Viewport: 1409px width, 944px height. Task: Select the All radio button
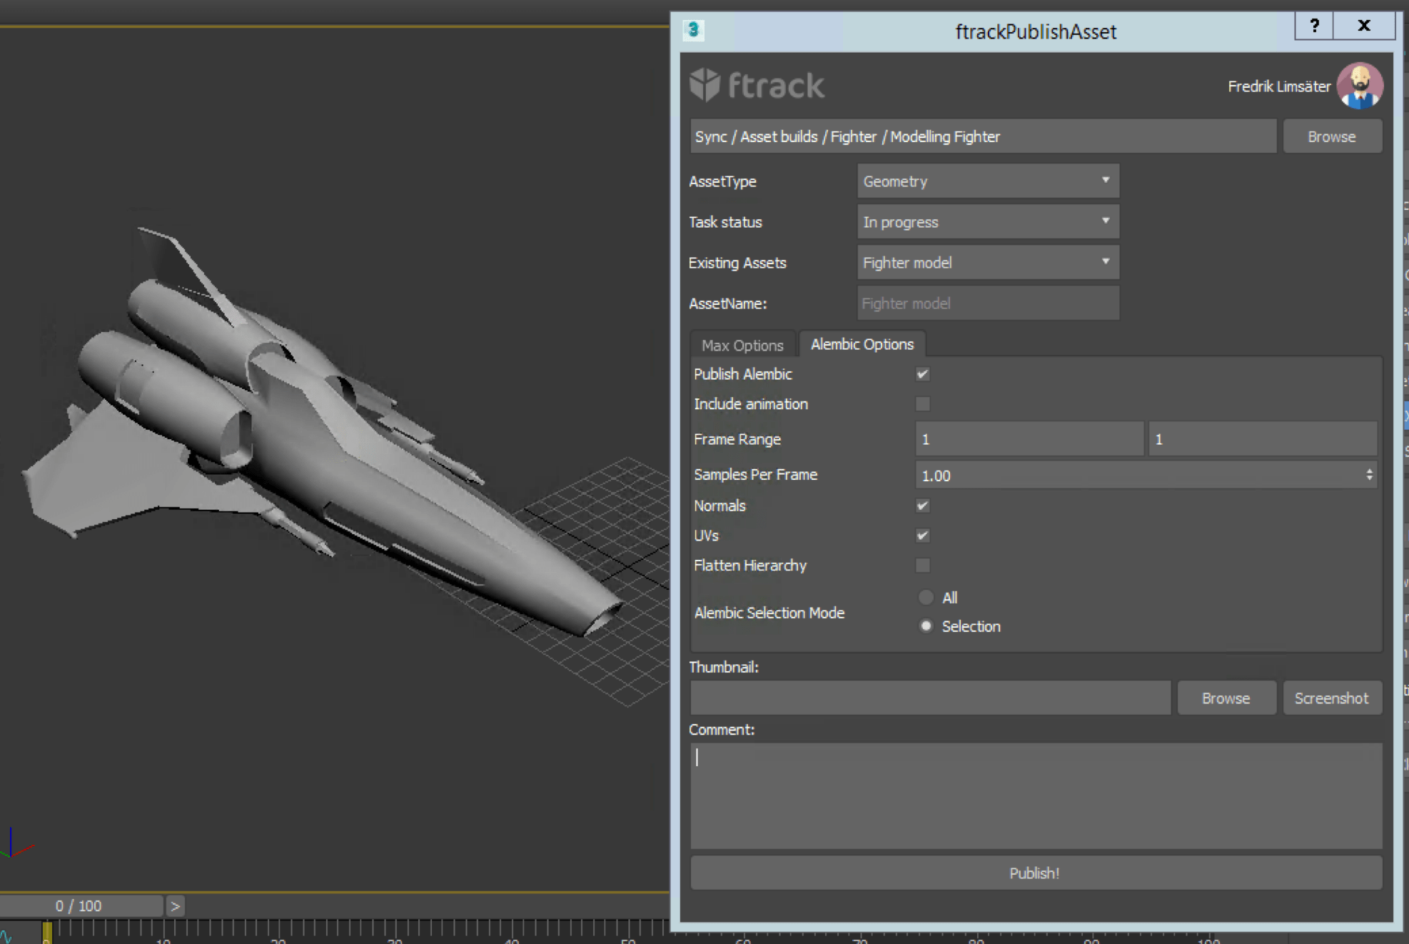[x=926, y=598]
